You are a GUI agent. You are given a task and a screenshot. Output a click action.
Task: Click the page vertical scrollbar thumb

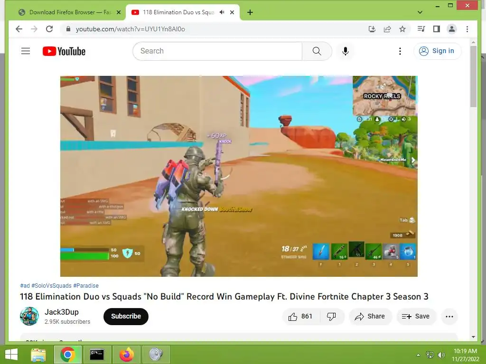point(473,76)
